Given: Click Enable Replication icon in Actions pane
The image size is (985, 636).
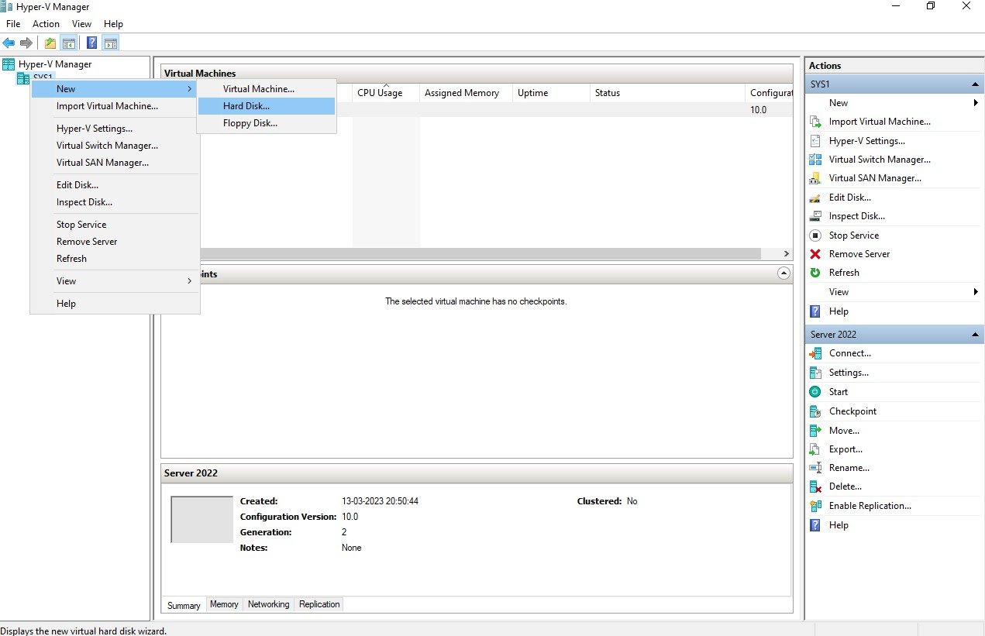Looking at the screenshot, I should [815, 506].
